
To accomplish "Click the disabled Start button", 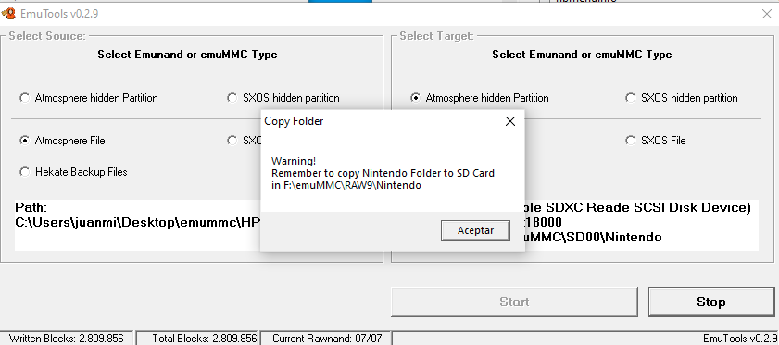I will point(514,302).
